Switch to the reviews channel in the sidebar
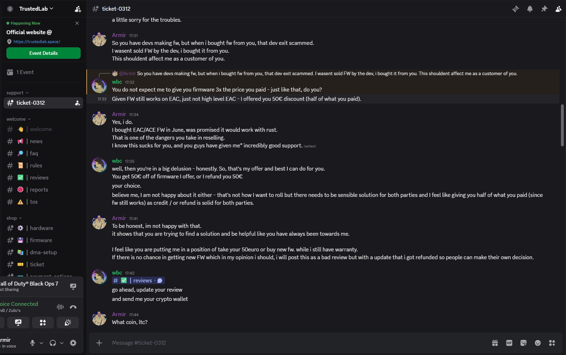The height and width of the screenshot is (355, 566). coord(39,177)
